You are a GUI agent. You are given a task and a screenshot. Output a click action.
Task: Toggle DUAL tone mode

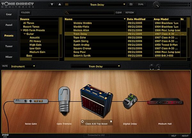coord(141,4)
